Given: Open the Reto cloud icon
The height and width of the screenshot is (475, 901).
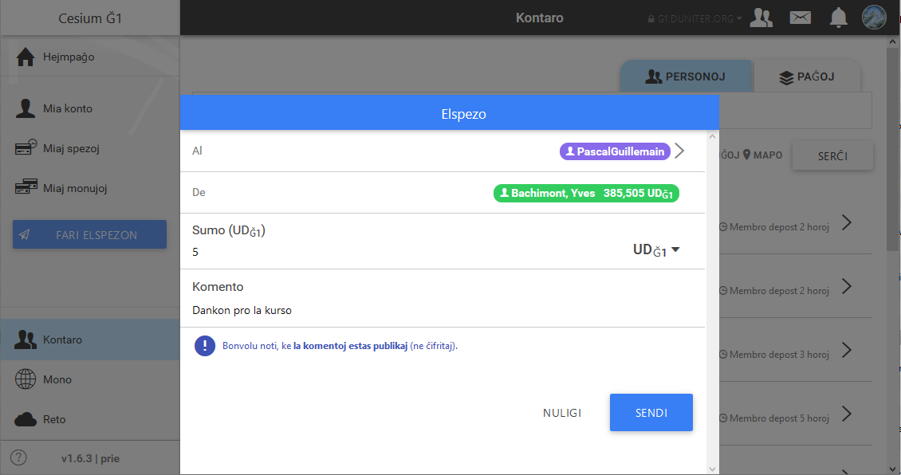Looking at the screenshot, I should click(x=26, y=419).
